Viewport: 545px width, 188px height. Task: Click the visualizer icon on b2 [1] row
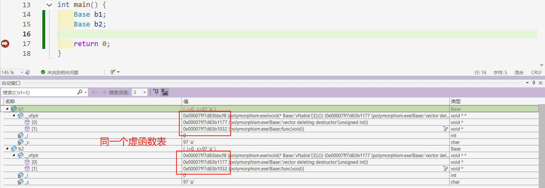click(x=445, y=168)
